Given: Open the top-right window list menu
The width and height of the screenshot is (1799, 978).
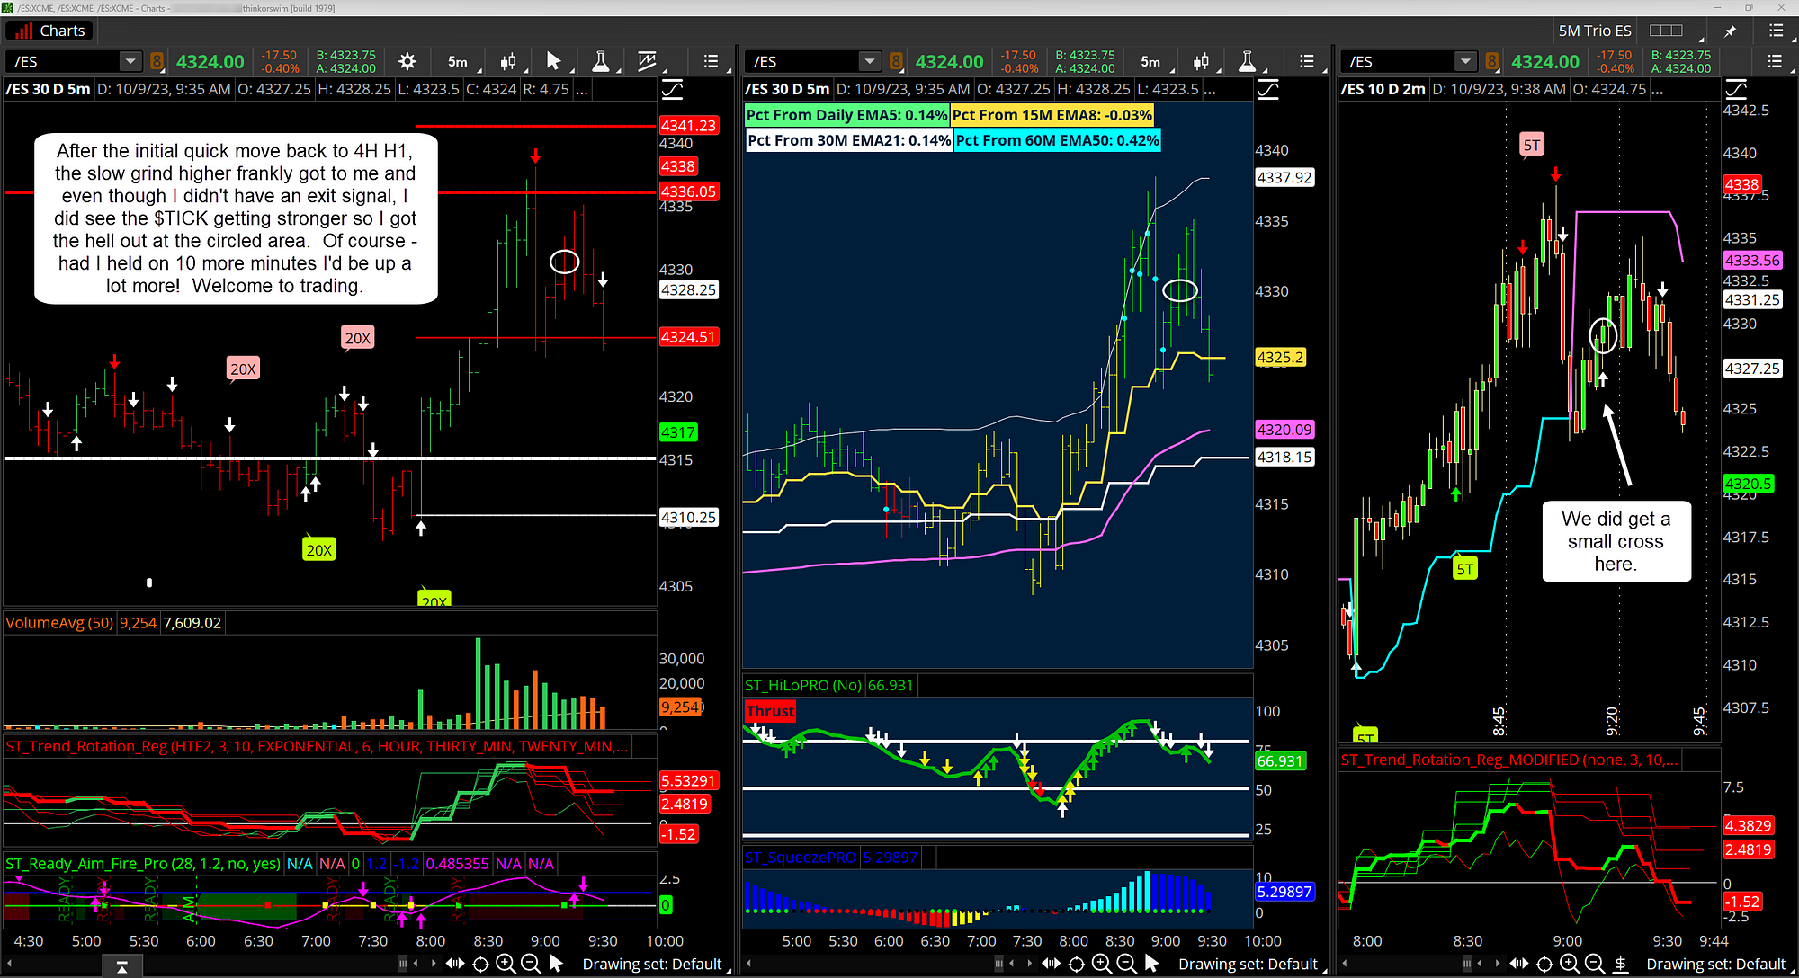Looking at the screenshot, I should (1776, 31).
